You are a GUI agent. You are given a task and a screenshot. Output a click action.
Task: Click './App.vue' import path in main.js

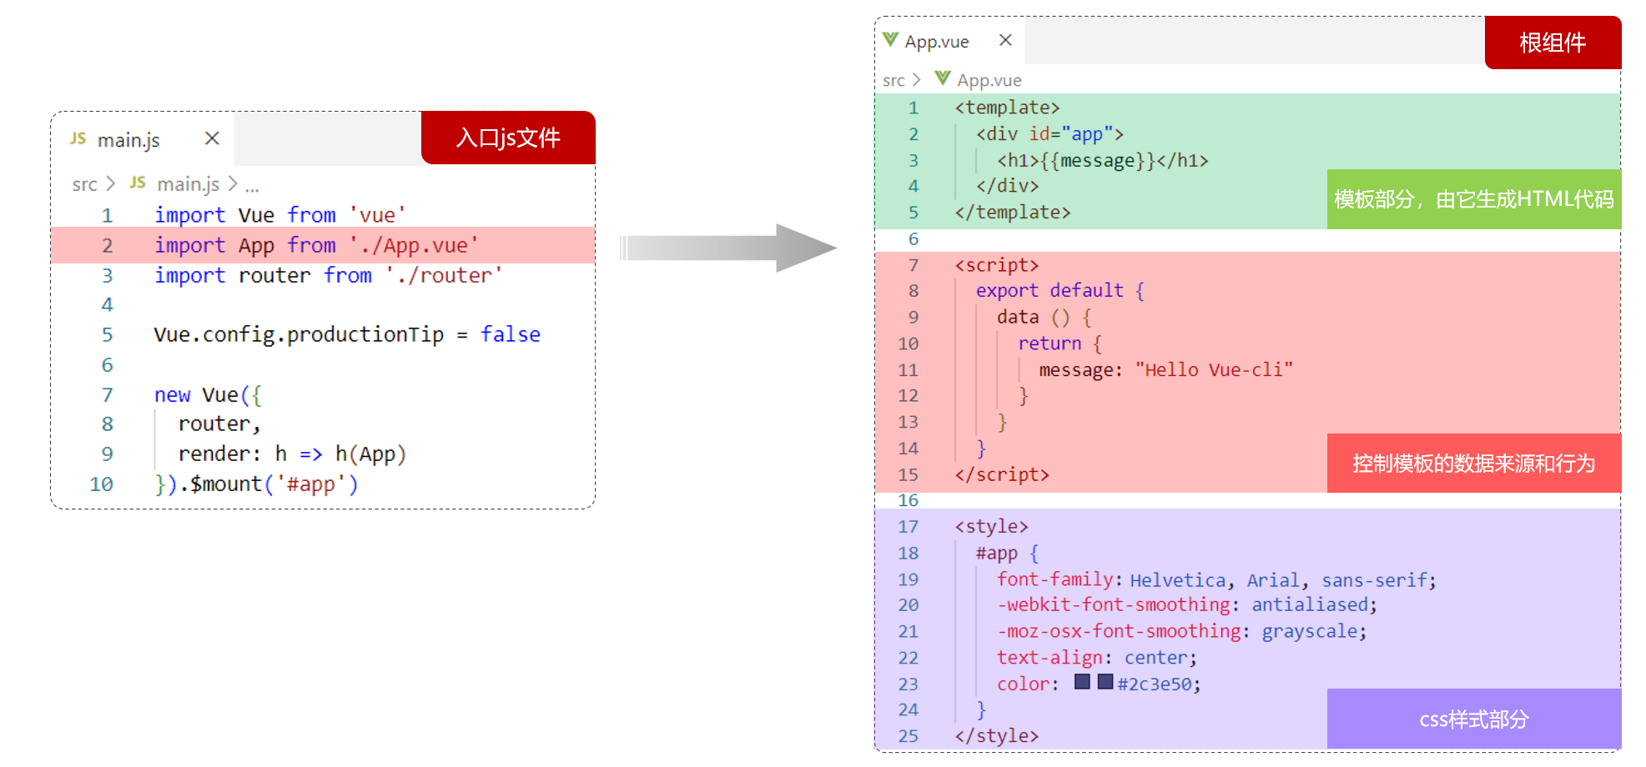[414, 245]
